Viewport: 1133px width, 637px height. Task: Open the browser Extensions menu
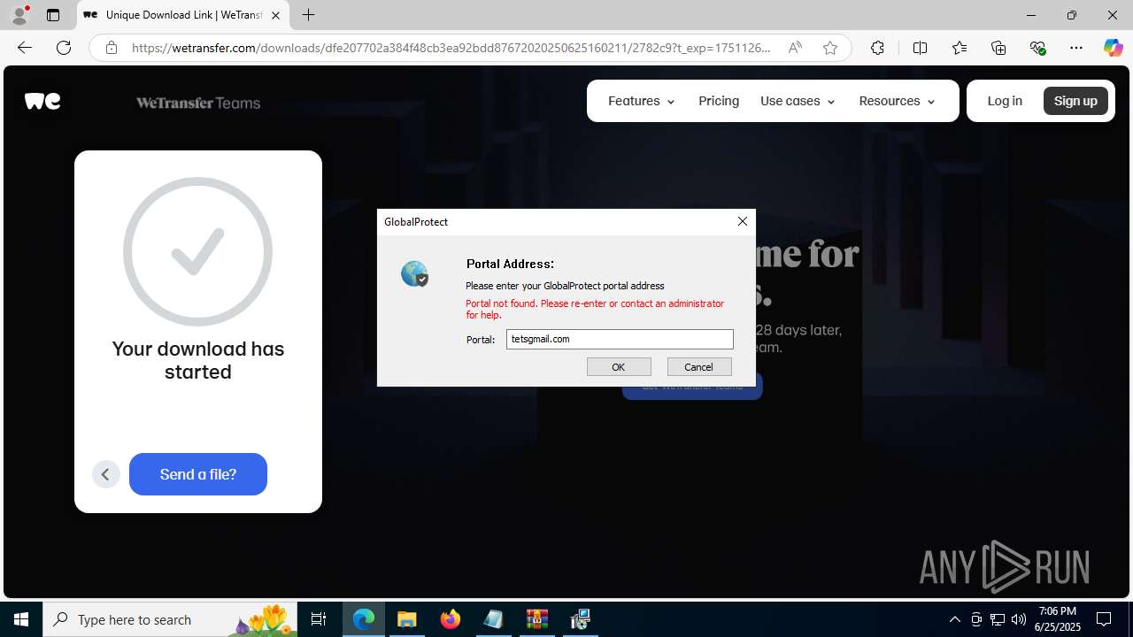click(877, 48)
